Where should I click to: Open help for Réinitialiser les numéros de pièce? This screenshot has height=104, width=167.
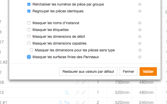140,4
